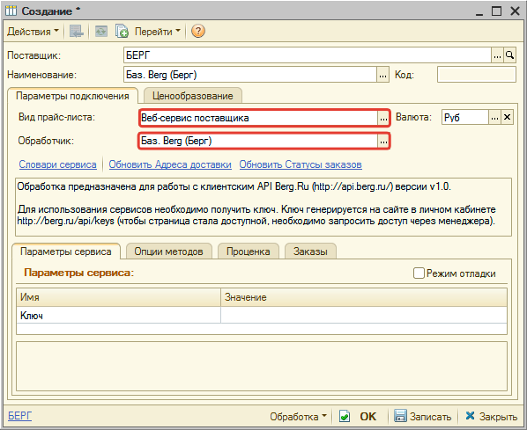Open the Словари сервиса link
Screen dimensions: 527x430
click(57, 164)
